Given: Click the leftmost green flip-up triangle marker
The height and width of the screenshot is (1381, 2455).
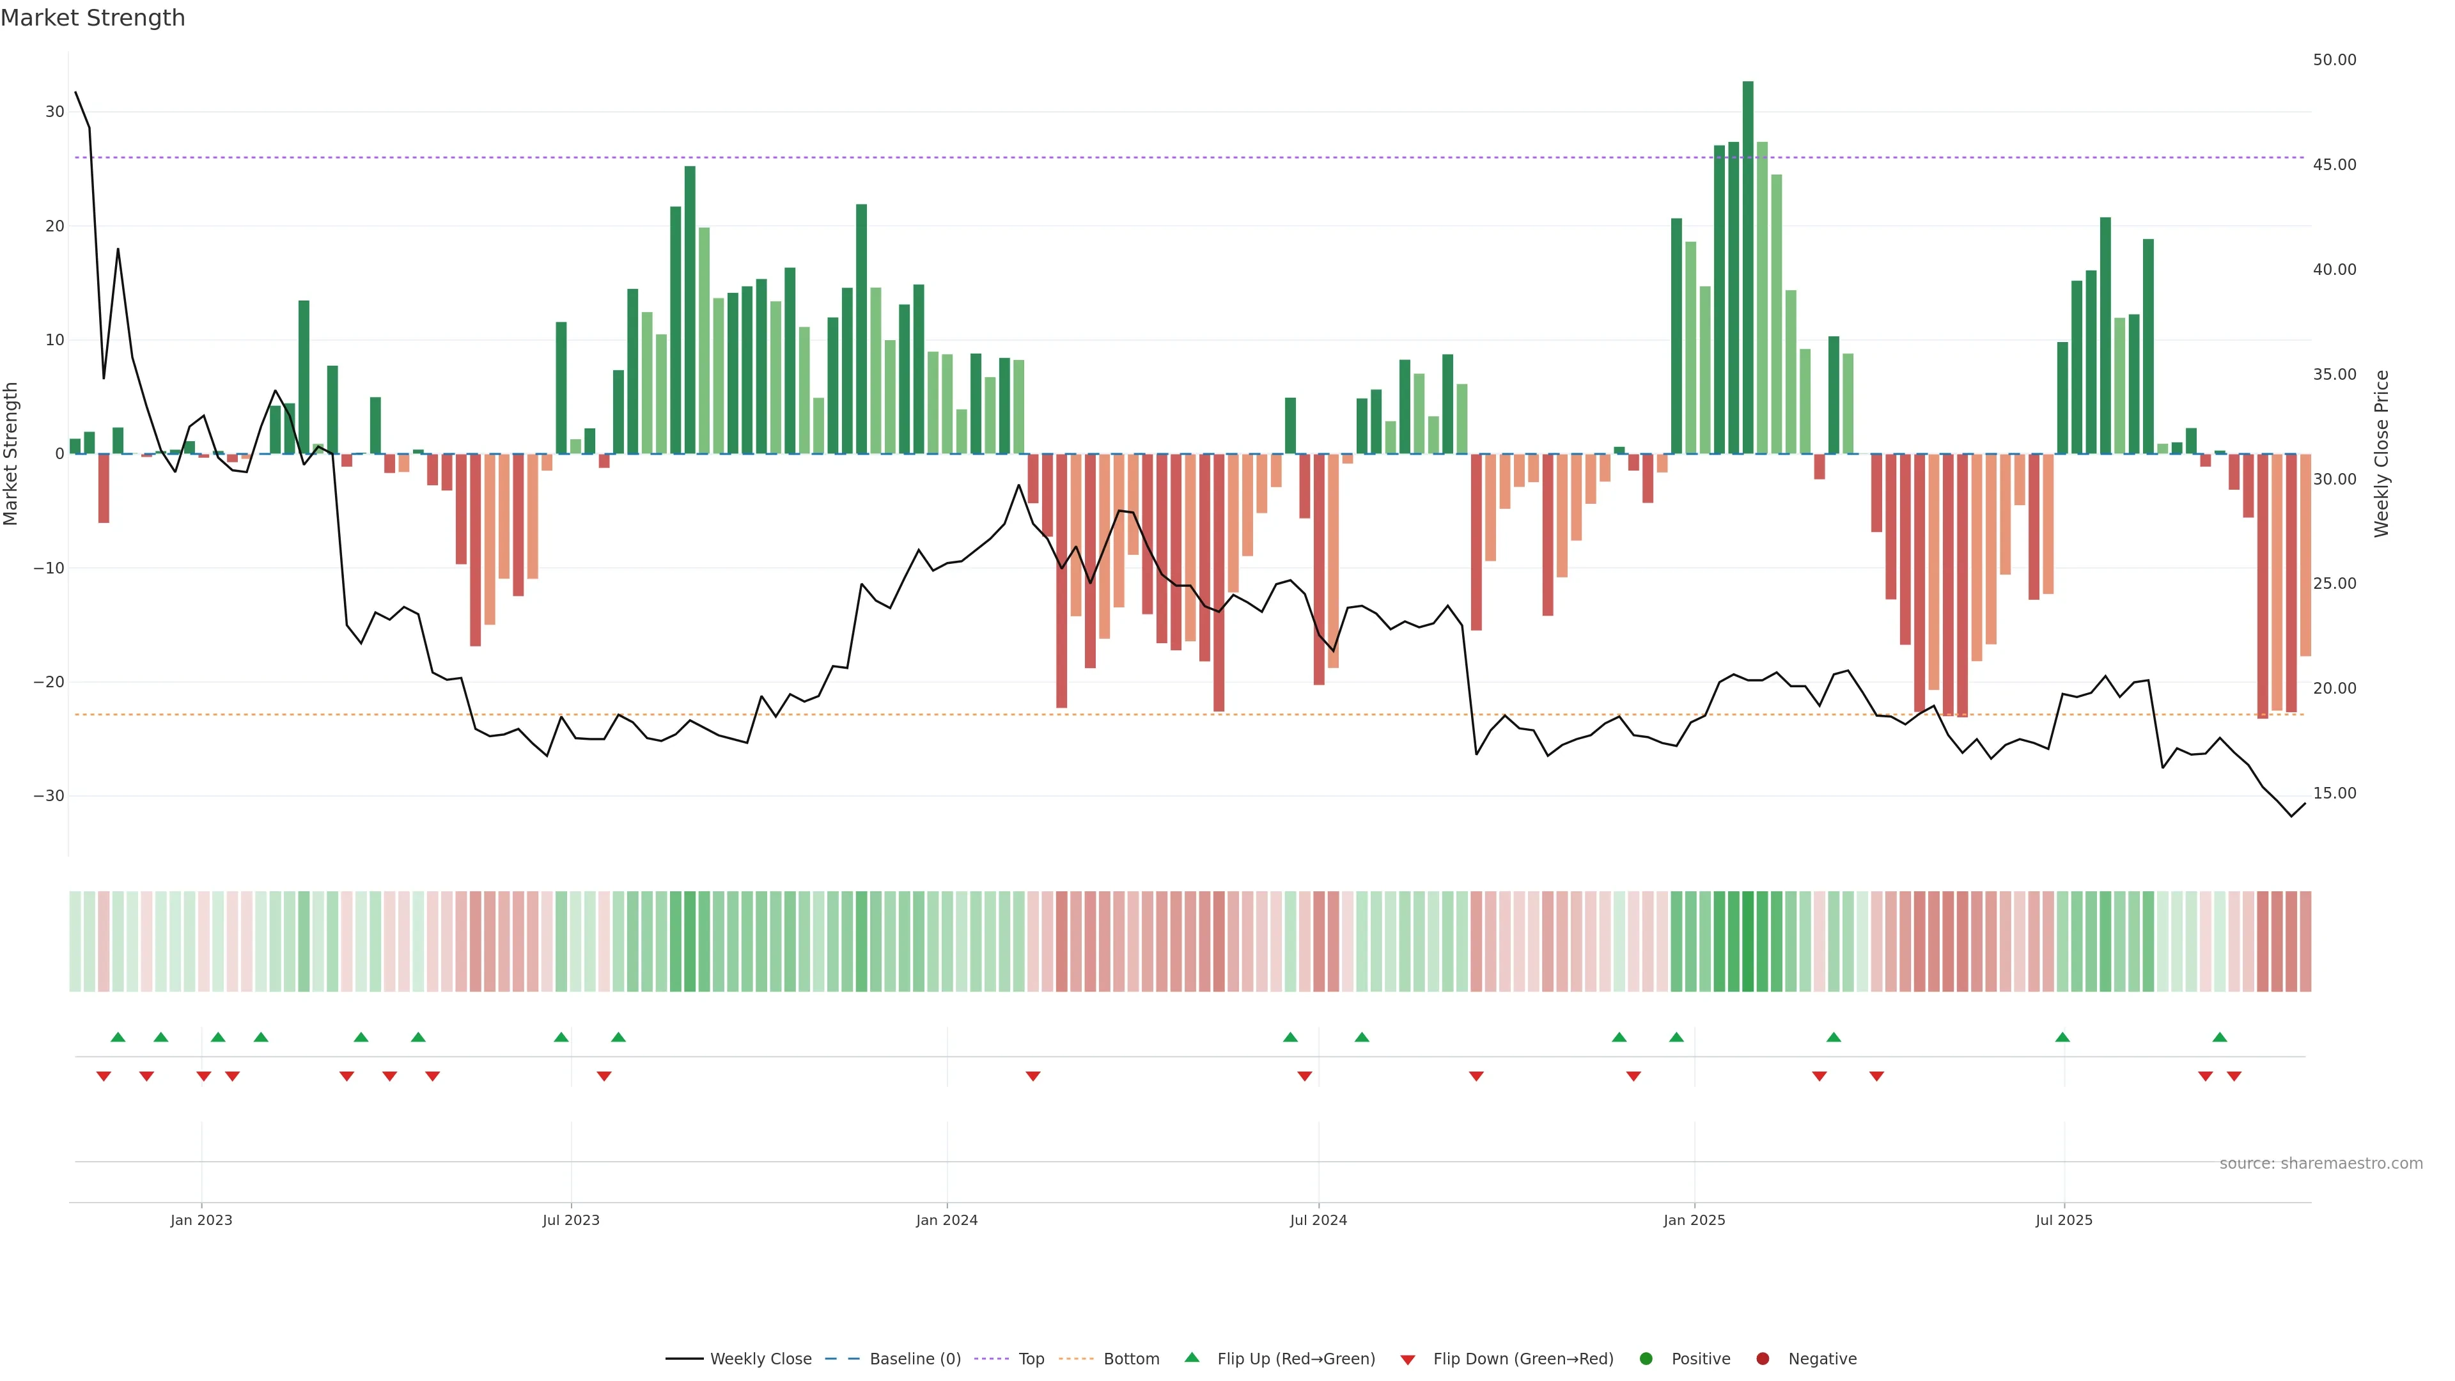Looking at the screenshot, I should [x=118, y=1037].
